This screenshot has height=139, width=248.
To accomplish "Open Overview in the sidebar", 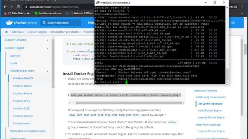I will coord(15,56).
